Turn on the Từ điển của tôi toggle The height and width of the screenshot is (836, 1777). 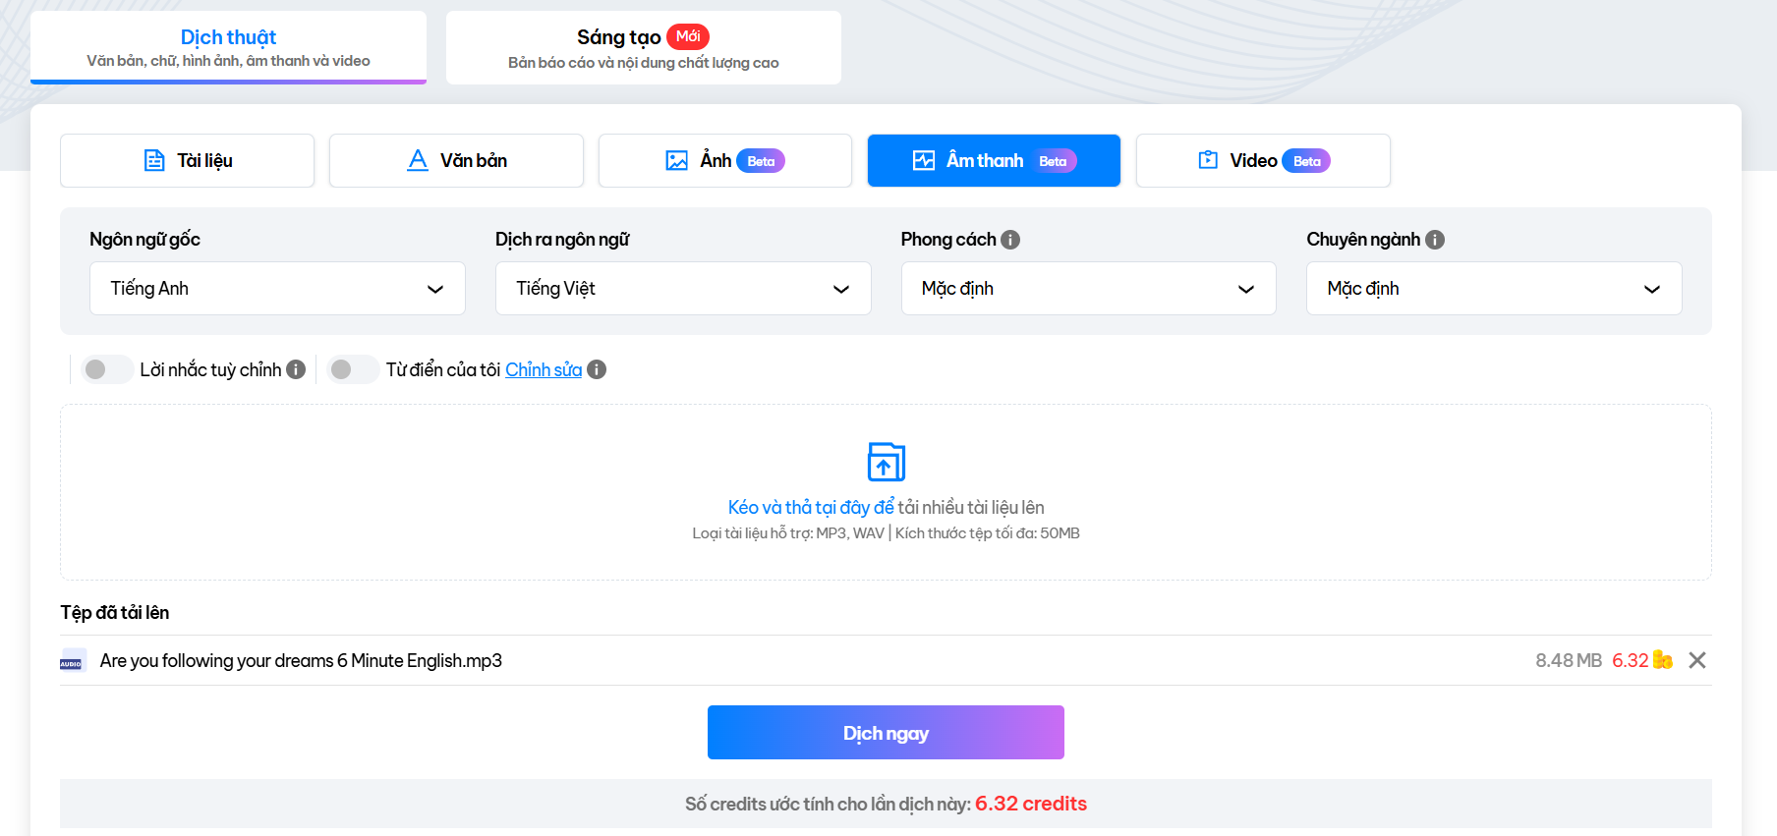(352, 369)
